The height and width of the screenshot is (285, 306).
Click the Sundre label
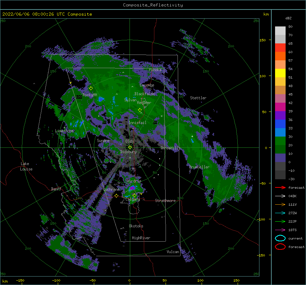103,140
